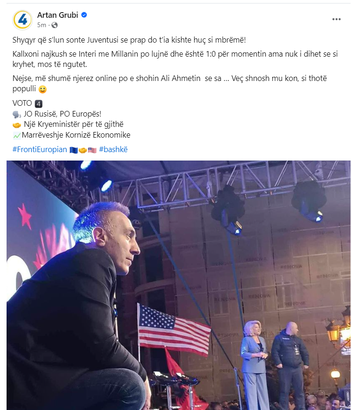Click the 'Marrëveshje Kornizë Ekonomike' text line
The image size is (352, 410).
coord(76,135)
